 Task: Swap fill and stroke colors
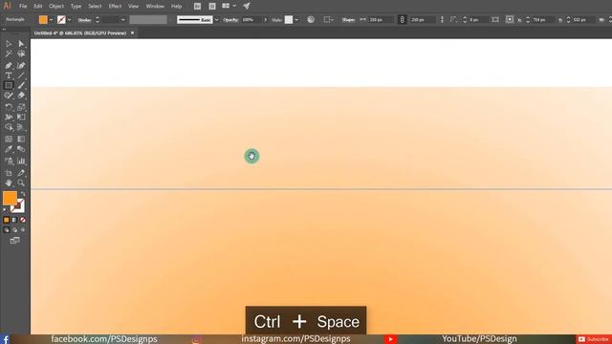(x=23, y=194)
